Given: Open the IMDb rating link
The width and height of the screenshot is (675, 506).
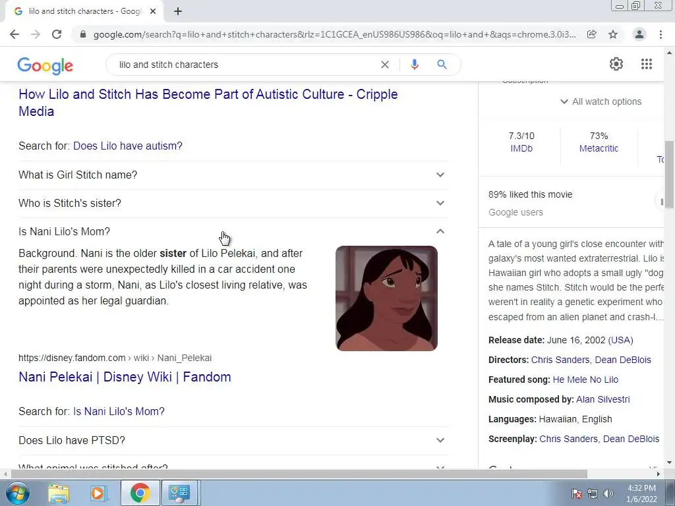Looking at the screenshot, I should (521, 148).
